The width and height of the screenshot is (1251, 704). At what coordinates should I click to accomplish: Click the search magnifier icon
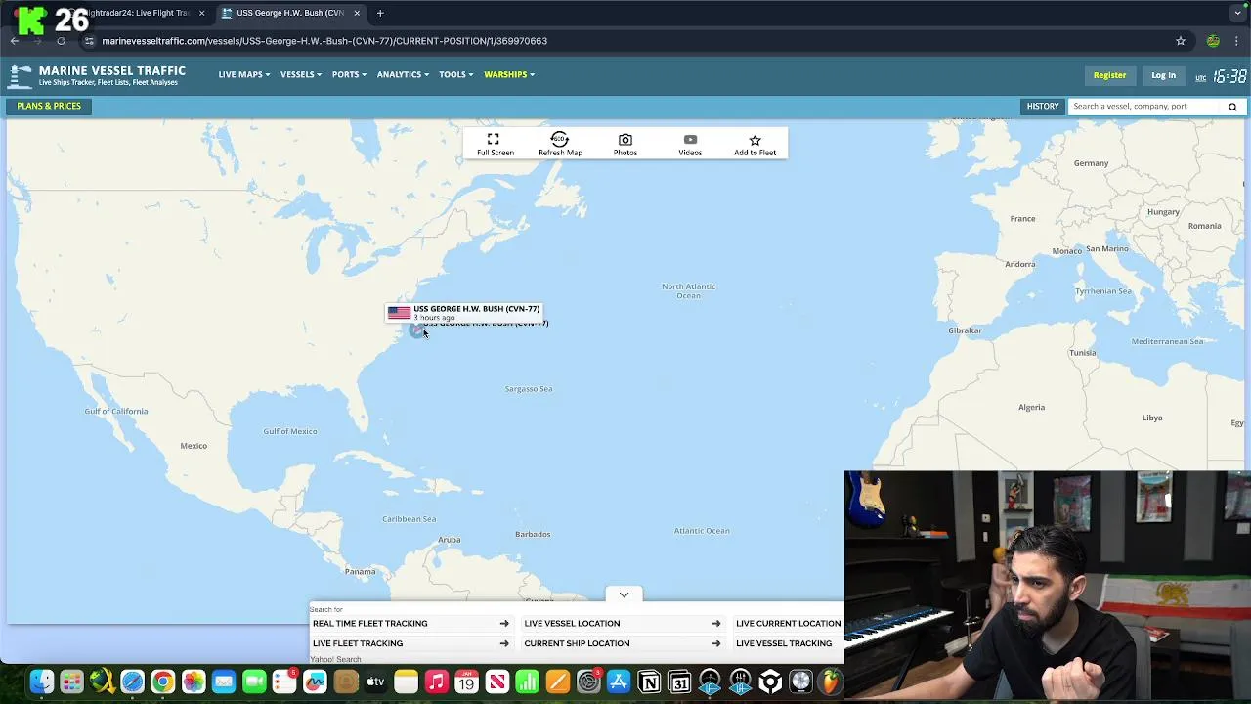coord(1232,107)
